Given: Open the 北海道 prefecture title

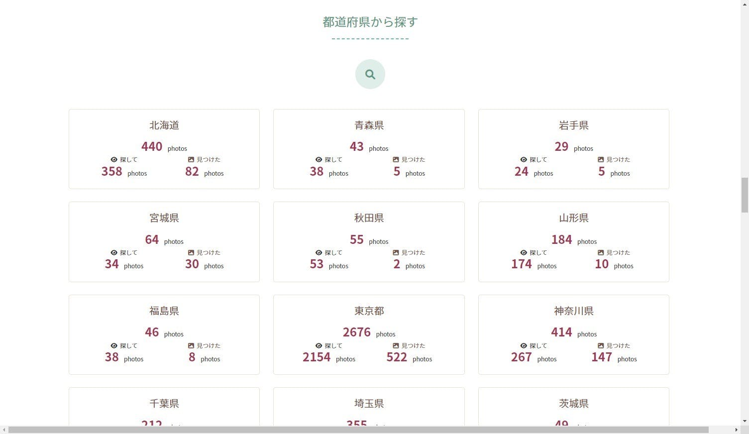Looking at the screenshot, I should (x=164, y=125).
